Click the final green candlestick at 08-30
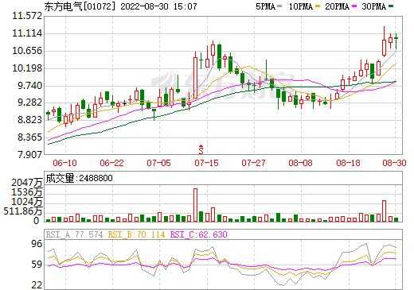The image size is (414, 290). click(x=396, y=41)
